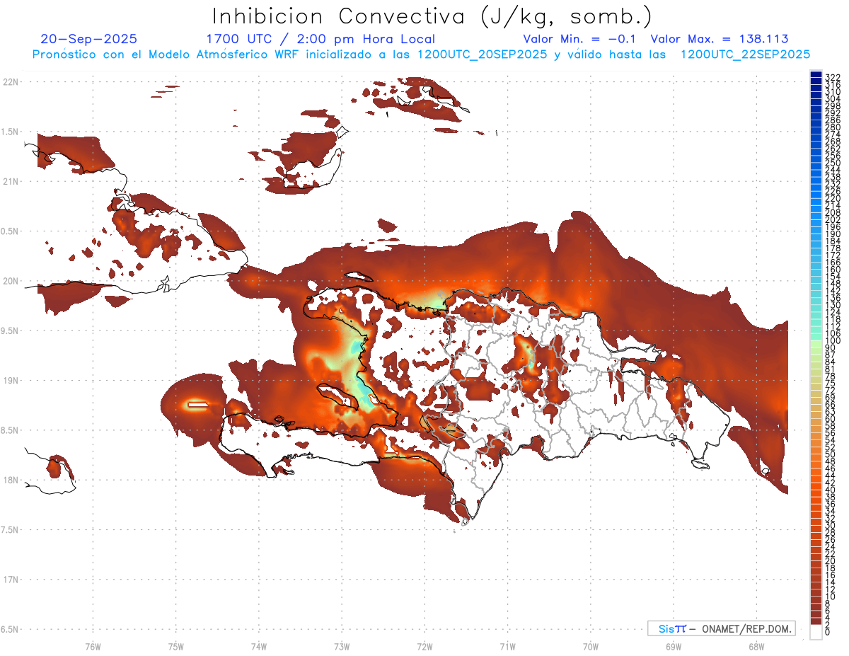Click the WRF model forecast description line
Screen dimensions: 849x656
coord(422,54)
